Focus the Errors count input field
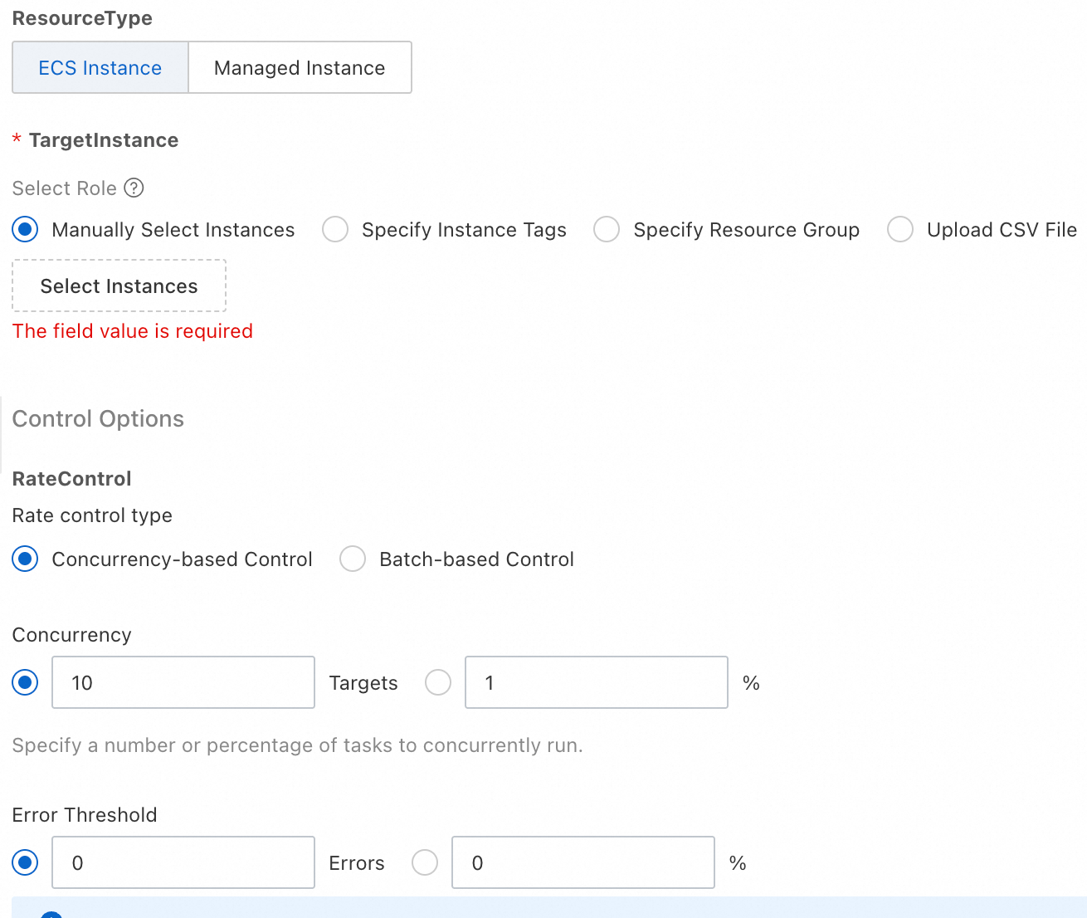1087x918 pixels. tap(183, 863)
